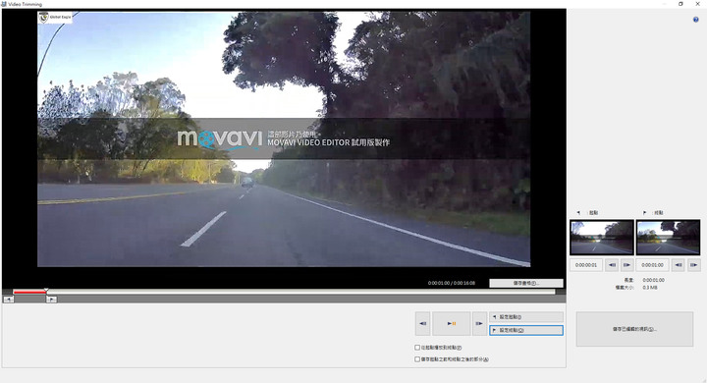The image size is (707, 383).
Task: Click the length value 0:00:01:00
Action: point(653,280)
